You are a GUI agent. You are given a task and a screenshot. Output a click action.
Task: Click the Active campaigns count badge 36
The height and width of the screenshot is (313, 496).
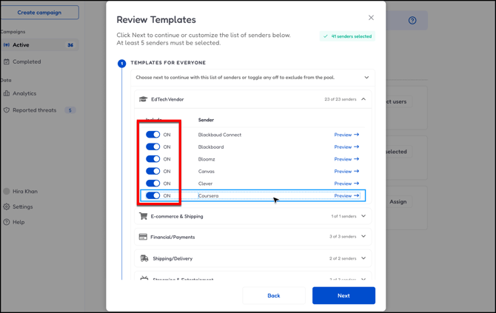70,45
